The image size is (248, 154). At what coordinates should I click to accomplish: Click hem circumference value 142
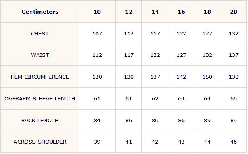tap(181, 77)
